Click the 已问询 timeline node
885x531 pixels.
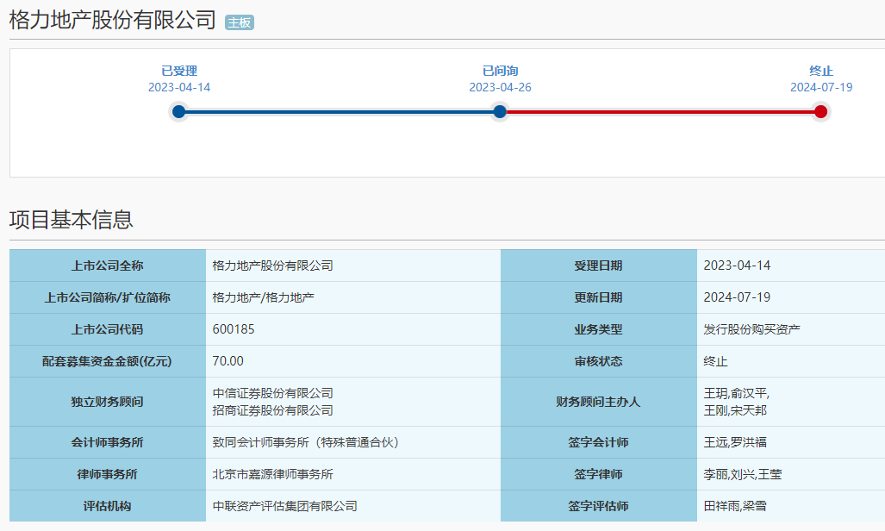coord(500,111)
